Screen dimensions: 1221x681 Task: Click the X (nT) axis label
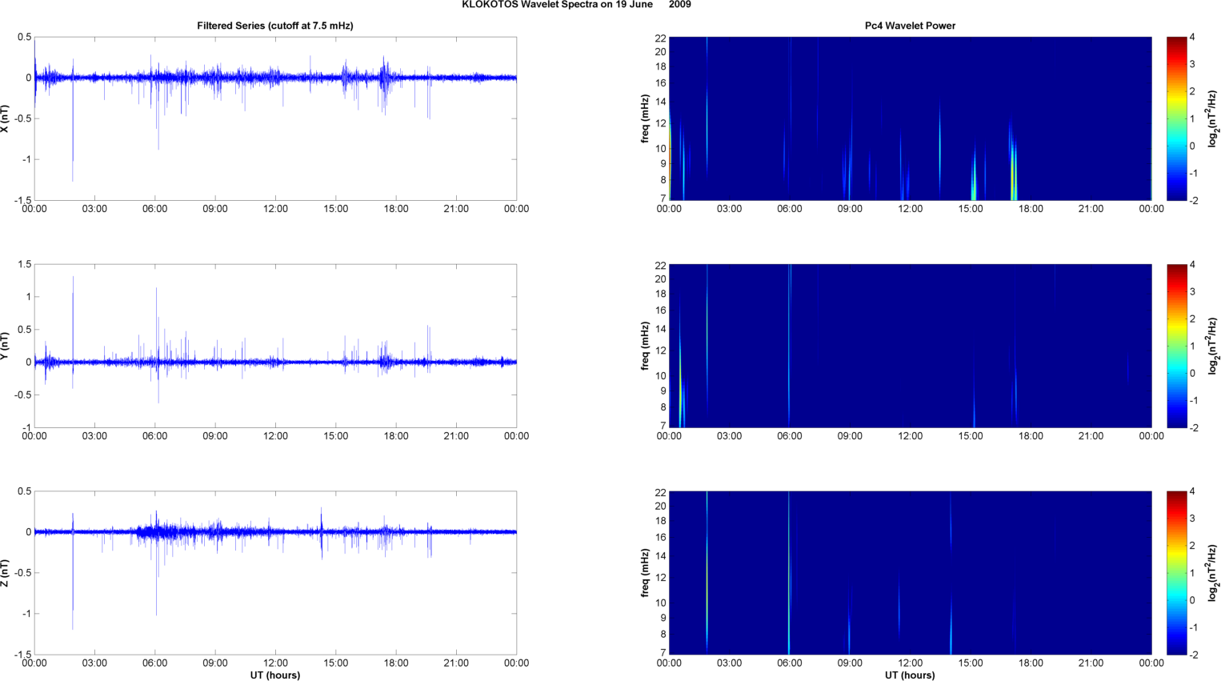pyautogui.click(x=5, y=118)
